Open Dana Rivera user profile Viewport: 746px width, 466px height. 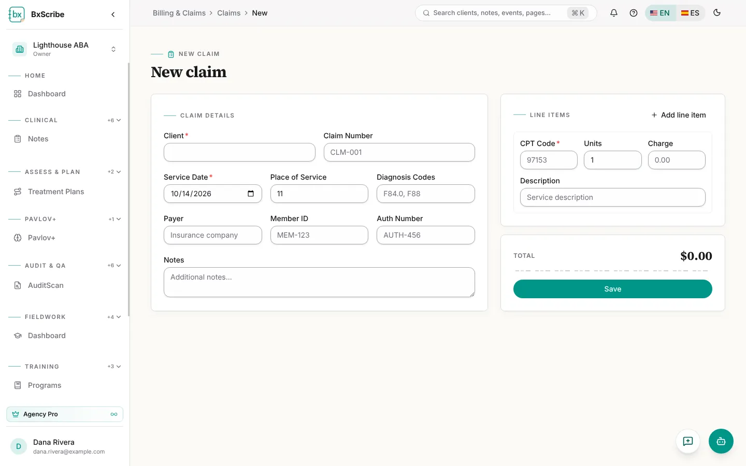(65, 446)
